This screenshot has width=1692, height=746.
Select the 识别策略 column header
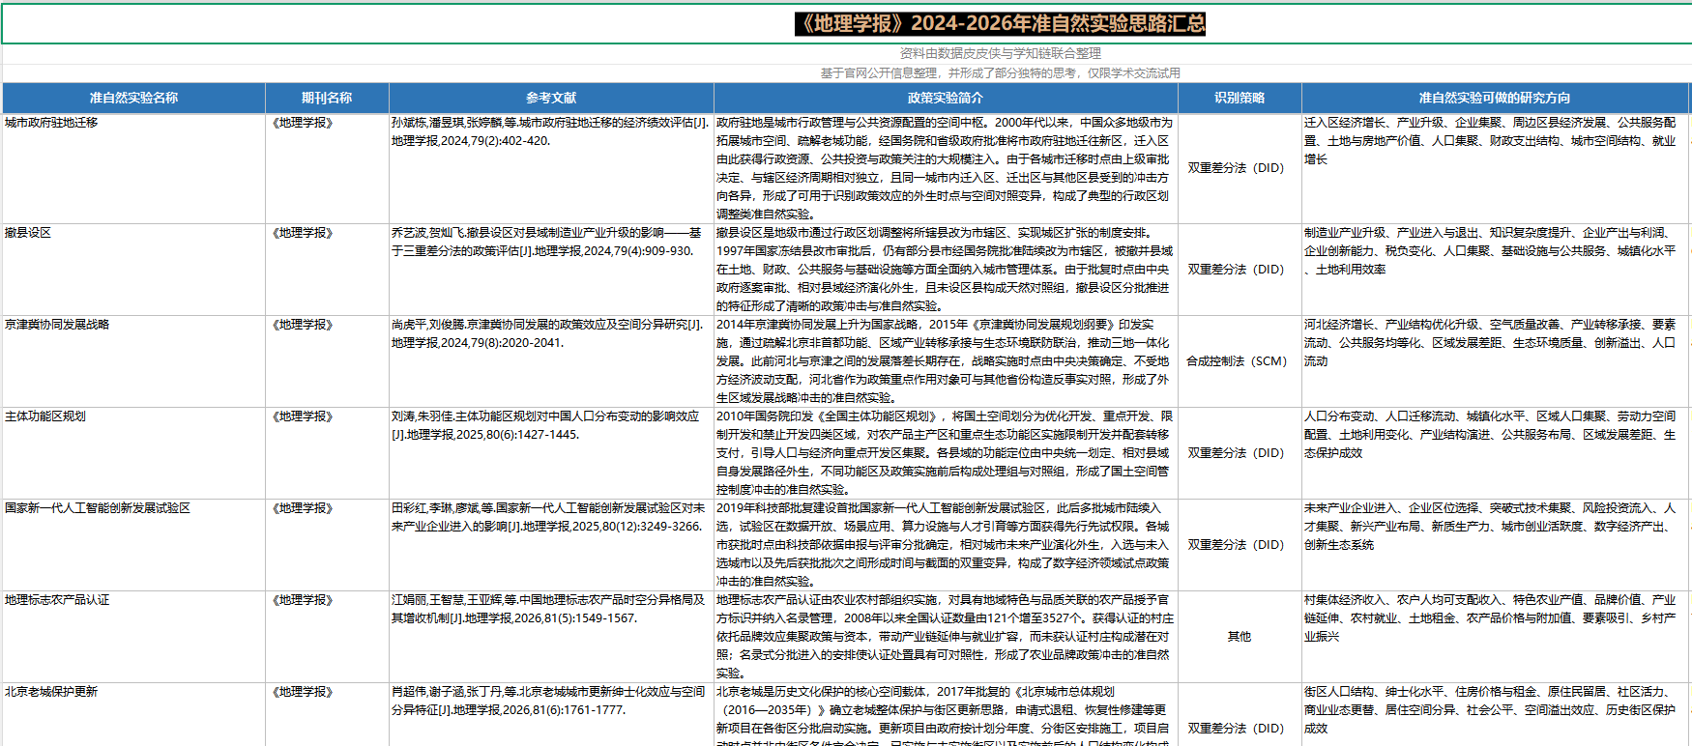[x=1240, y=98]
